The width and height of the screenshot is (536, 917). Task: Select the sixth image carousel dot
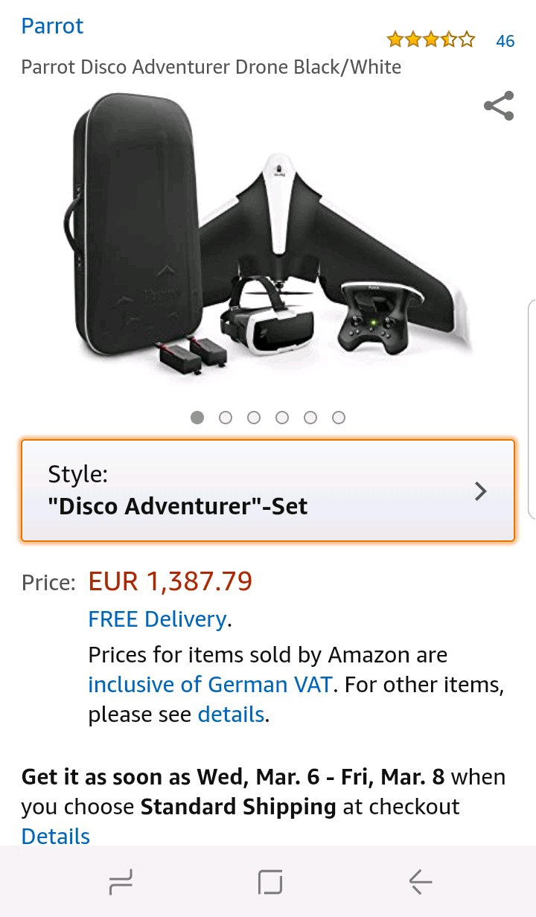point(339,418)
